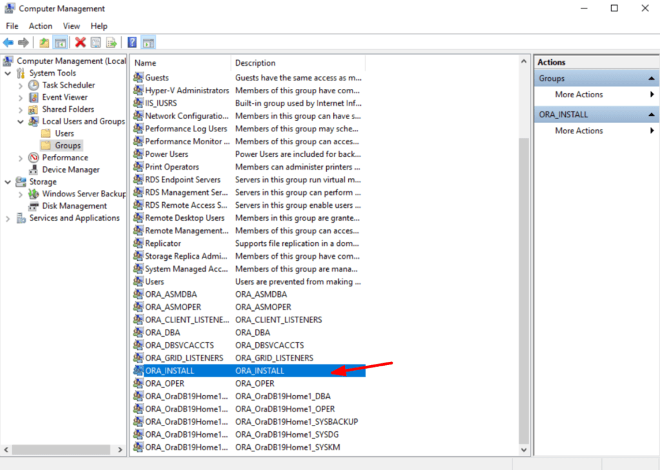Open Help with the question mark icon
This screenshot has height=470, width=660.
[x=132, y=42]
